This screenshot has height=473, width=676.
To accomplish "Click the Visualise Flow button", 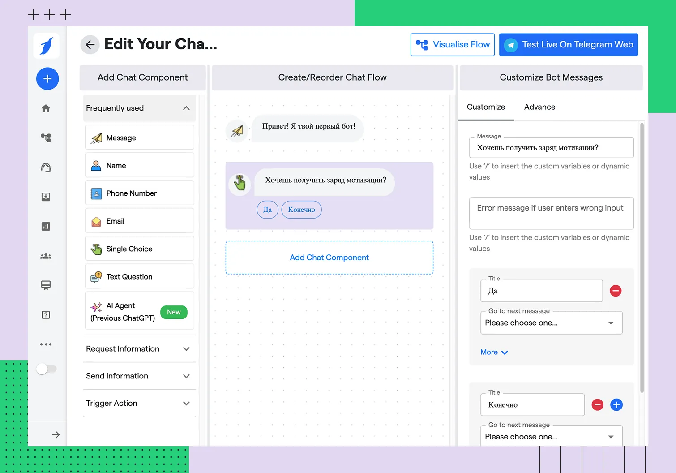I will pyautogui.click(x=453, y=45).
